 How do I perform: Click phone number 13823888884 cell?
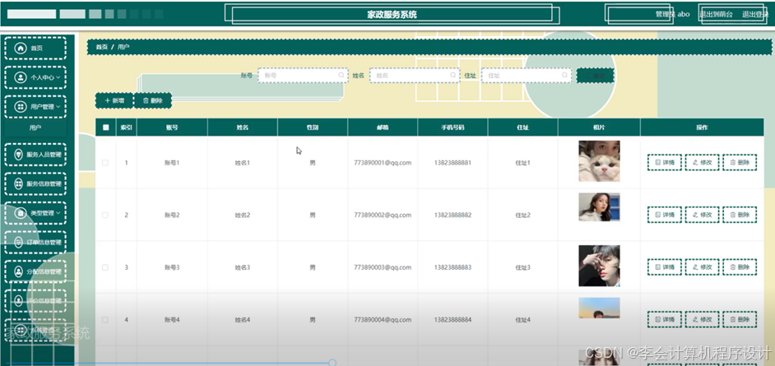pos(452,320)
